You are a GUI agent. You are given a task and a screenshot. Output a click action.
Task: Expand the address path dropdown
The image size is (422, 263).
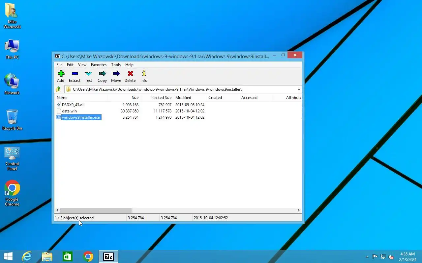click(x=299, y=89)
